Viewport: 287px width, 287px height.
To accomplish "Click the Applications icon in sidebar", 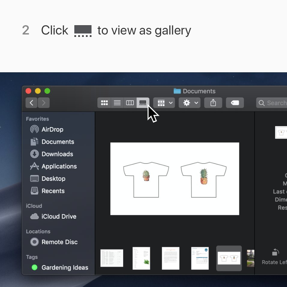I will tap(34, 166).
